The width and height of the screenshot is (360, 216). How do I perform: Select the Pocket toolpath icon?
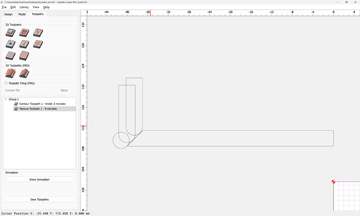click(x=25, y=32)
